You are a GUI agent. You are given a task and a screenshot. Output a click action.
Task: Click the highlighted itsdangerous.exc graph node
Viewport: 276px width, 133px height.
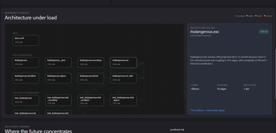click(123, 62)
